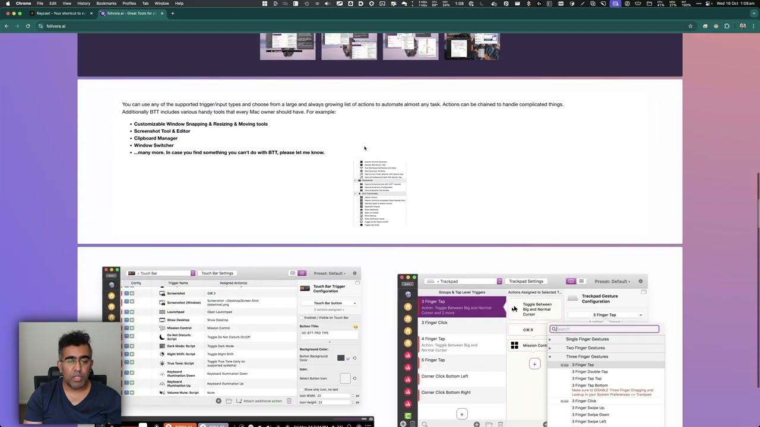
Task: Click the Search field in the gesture popup
Action: (x=604, y=329)
